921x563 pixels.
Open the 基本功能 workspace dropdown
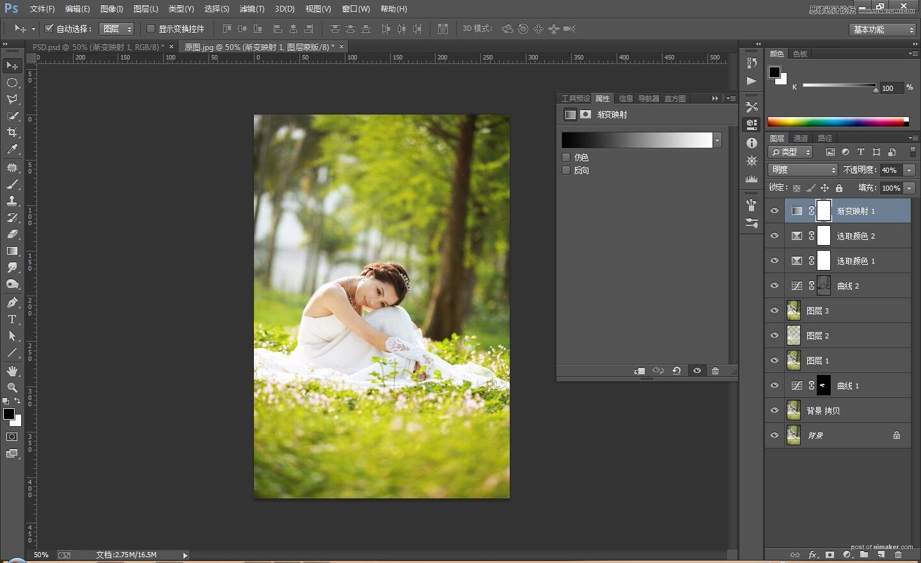point(883,29)
